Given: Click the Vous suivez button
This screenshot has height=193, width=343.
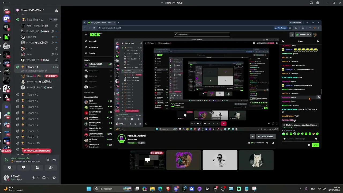Looking at the screenshot, I should point(265,136).
